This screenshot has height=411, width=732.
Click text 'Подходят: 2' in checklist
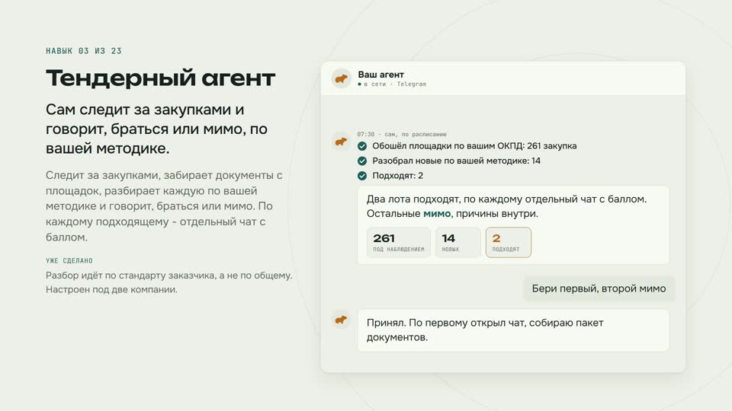click(x=398, y=176)
